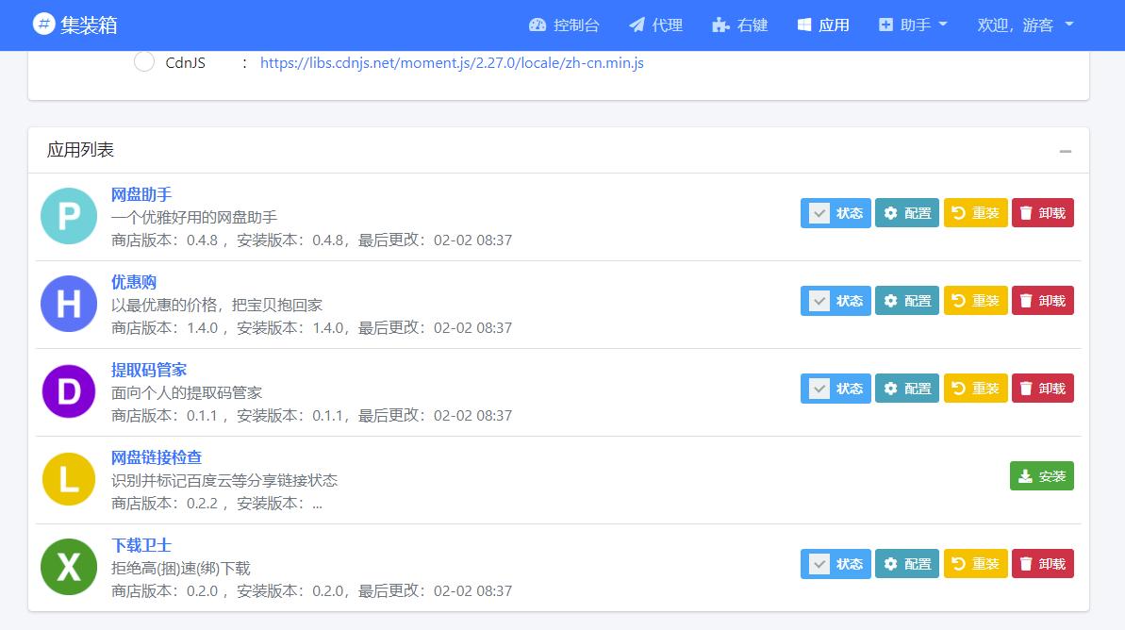
Task: Click the P icon for 网盘助手
Action: click(x=68, y=217)
